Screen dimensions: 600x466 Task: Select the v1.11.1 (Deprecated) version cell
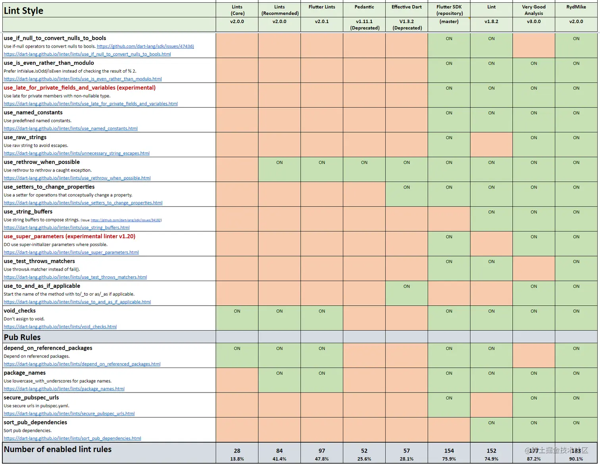pyautogui.click(x=364, y=25)
